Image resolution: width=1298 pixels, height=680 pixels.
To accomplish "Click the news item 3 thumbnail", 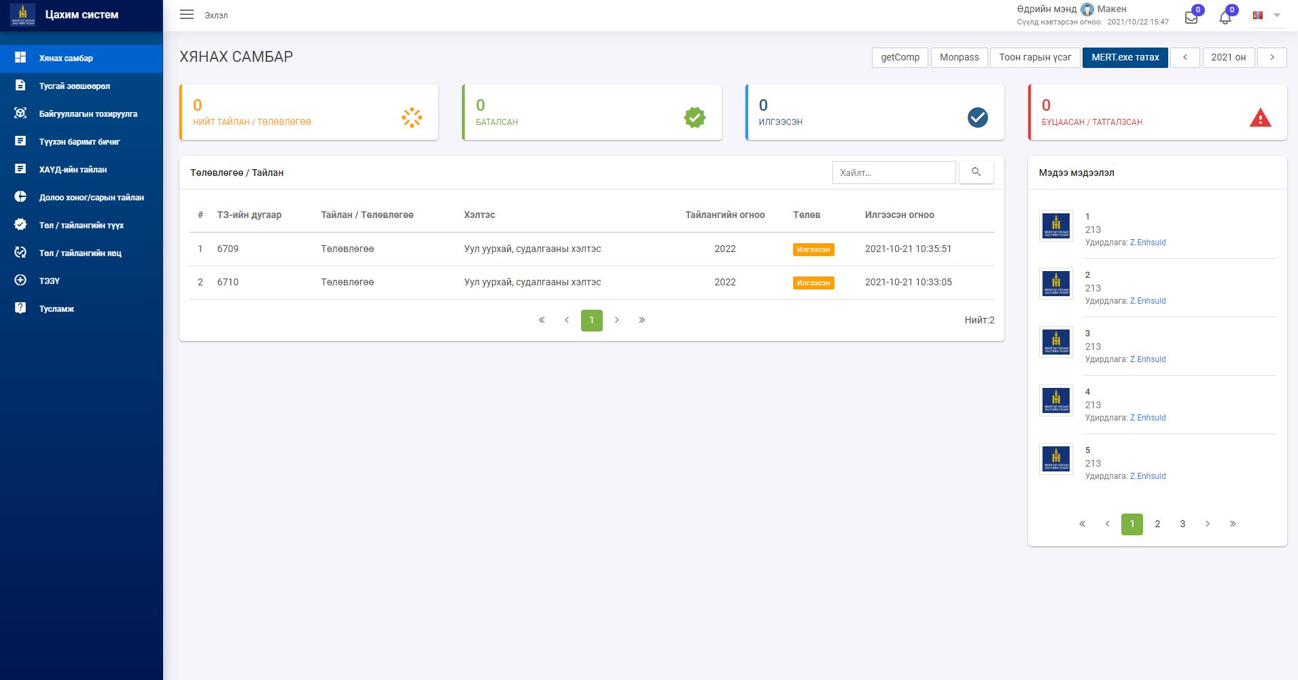I will pos(1056,342).
